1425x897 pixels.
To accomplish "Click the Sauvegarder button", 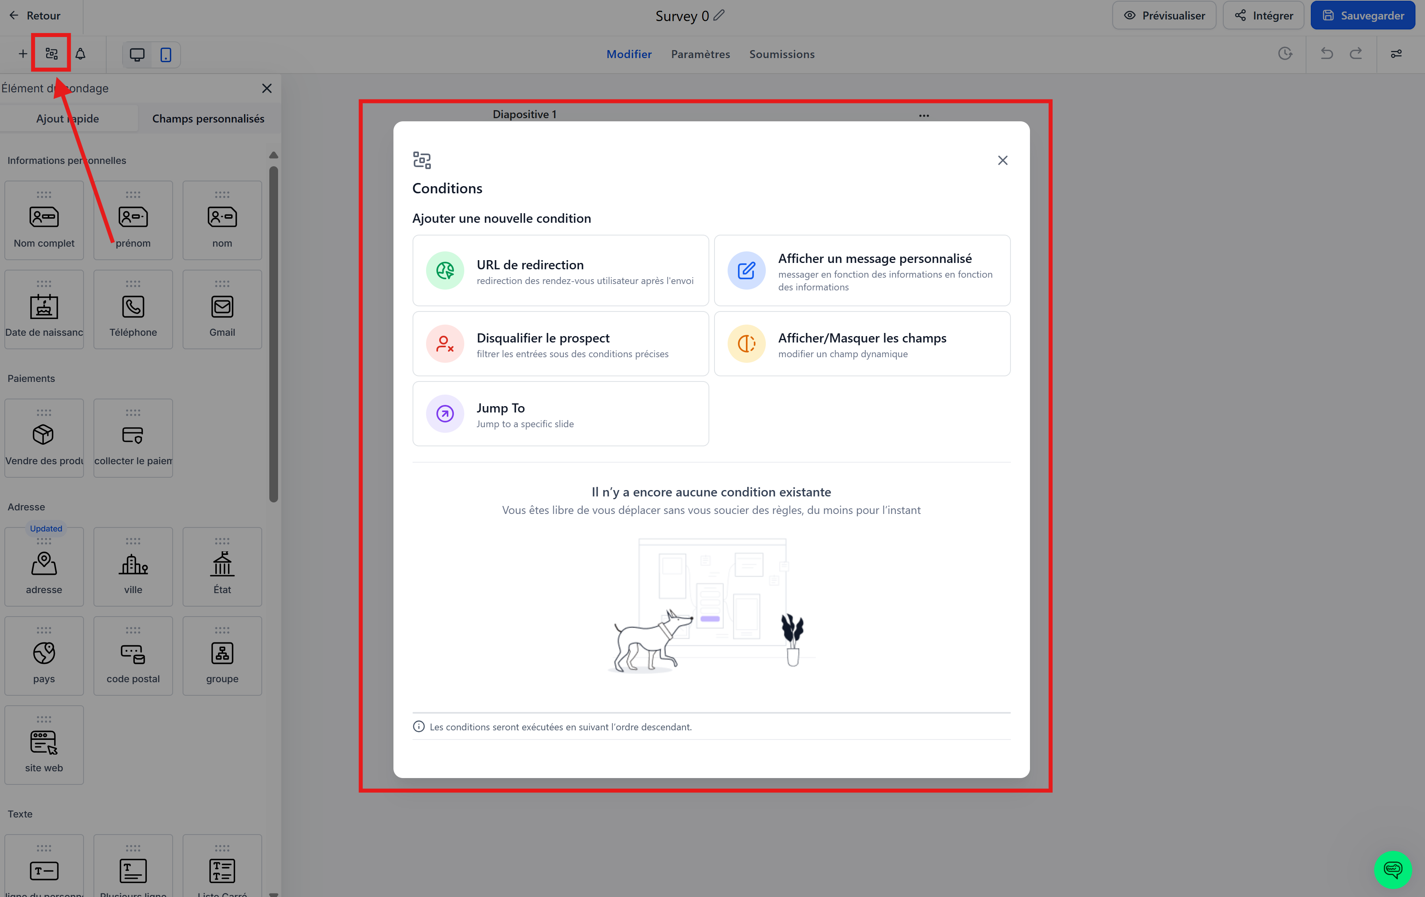I will [1362, 16].
